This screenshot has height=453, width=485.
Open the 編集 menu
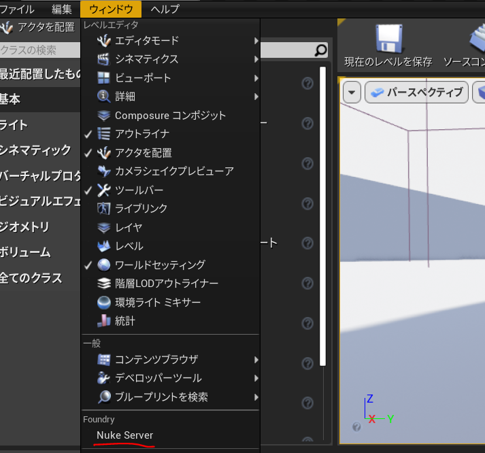pos(61,10)
